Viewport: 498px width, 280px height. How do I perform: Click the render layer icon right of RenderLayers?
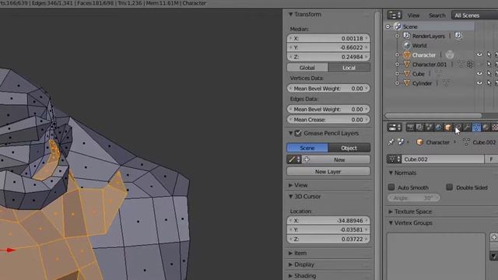pos(458,36)
